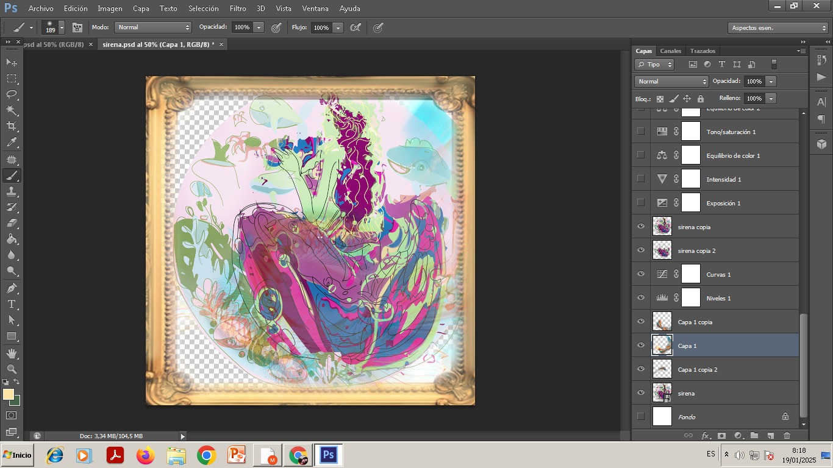The image size is (833, 468).
Task: Open Google Chrome from the taskbar
Action: [207, 455]
